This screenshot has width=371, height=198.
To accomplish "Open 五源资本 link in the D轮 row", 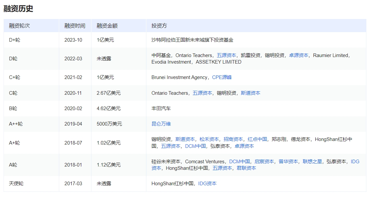I will point(226,55).
